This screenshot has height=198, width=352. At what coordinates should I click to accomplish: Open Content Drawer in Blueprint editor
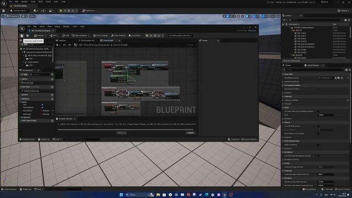pos(28,139)
